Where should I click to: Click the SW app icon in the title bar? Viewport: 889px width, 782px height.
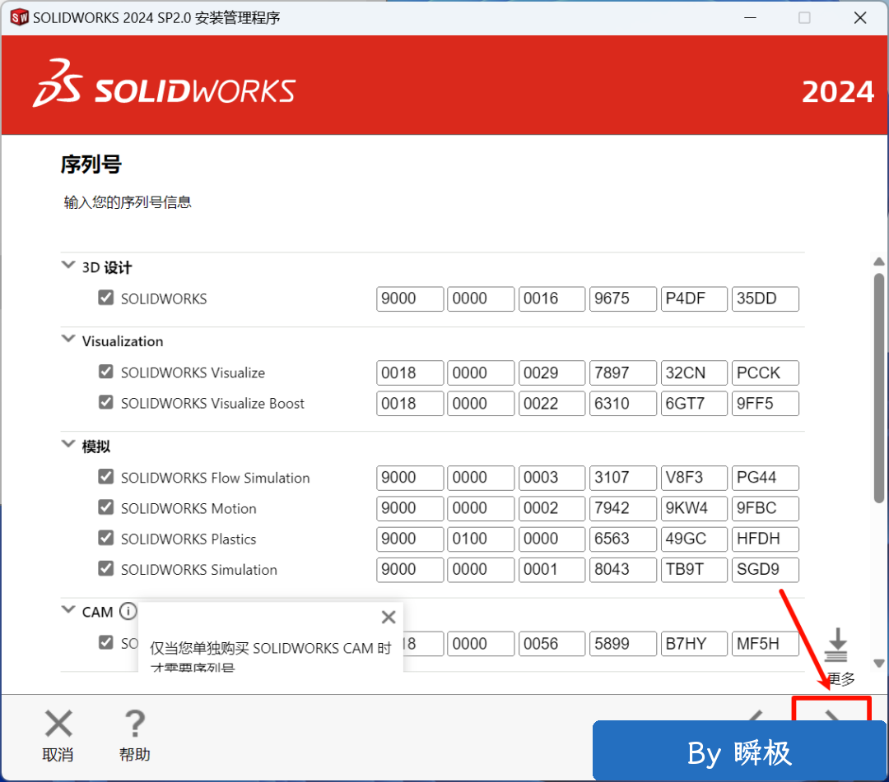(19, 17)
